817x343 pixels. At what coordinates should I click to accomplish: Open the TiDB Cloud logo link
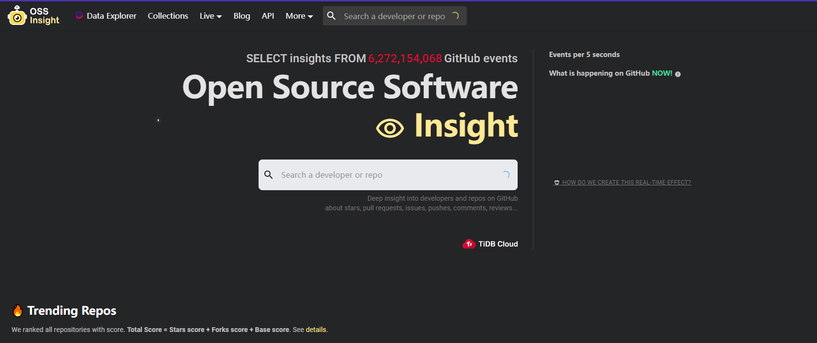tap(490, 244)
